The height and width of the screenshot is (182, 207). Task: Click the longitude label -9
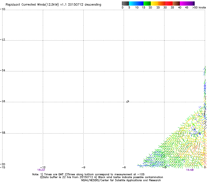coord(83,167)
